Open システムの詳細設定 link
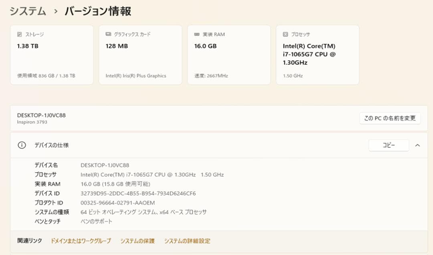The image size is (433, 255). (x=186, y=241)
